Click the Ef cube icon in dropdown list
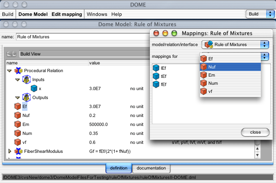The width and height of the screenshot is (276, 183). pyautogui.click(x=204, y=59)
